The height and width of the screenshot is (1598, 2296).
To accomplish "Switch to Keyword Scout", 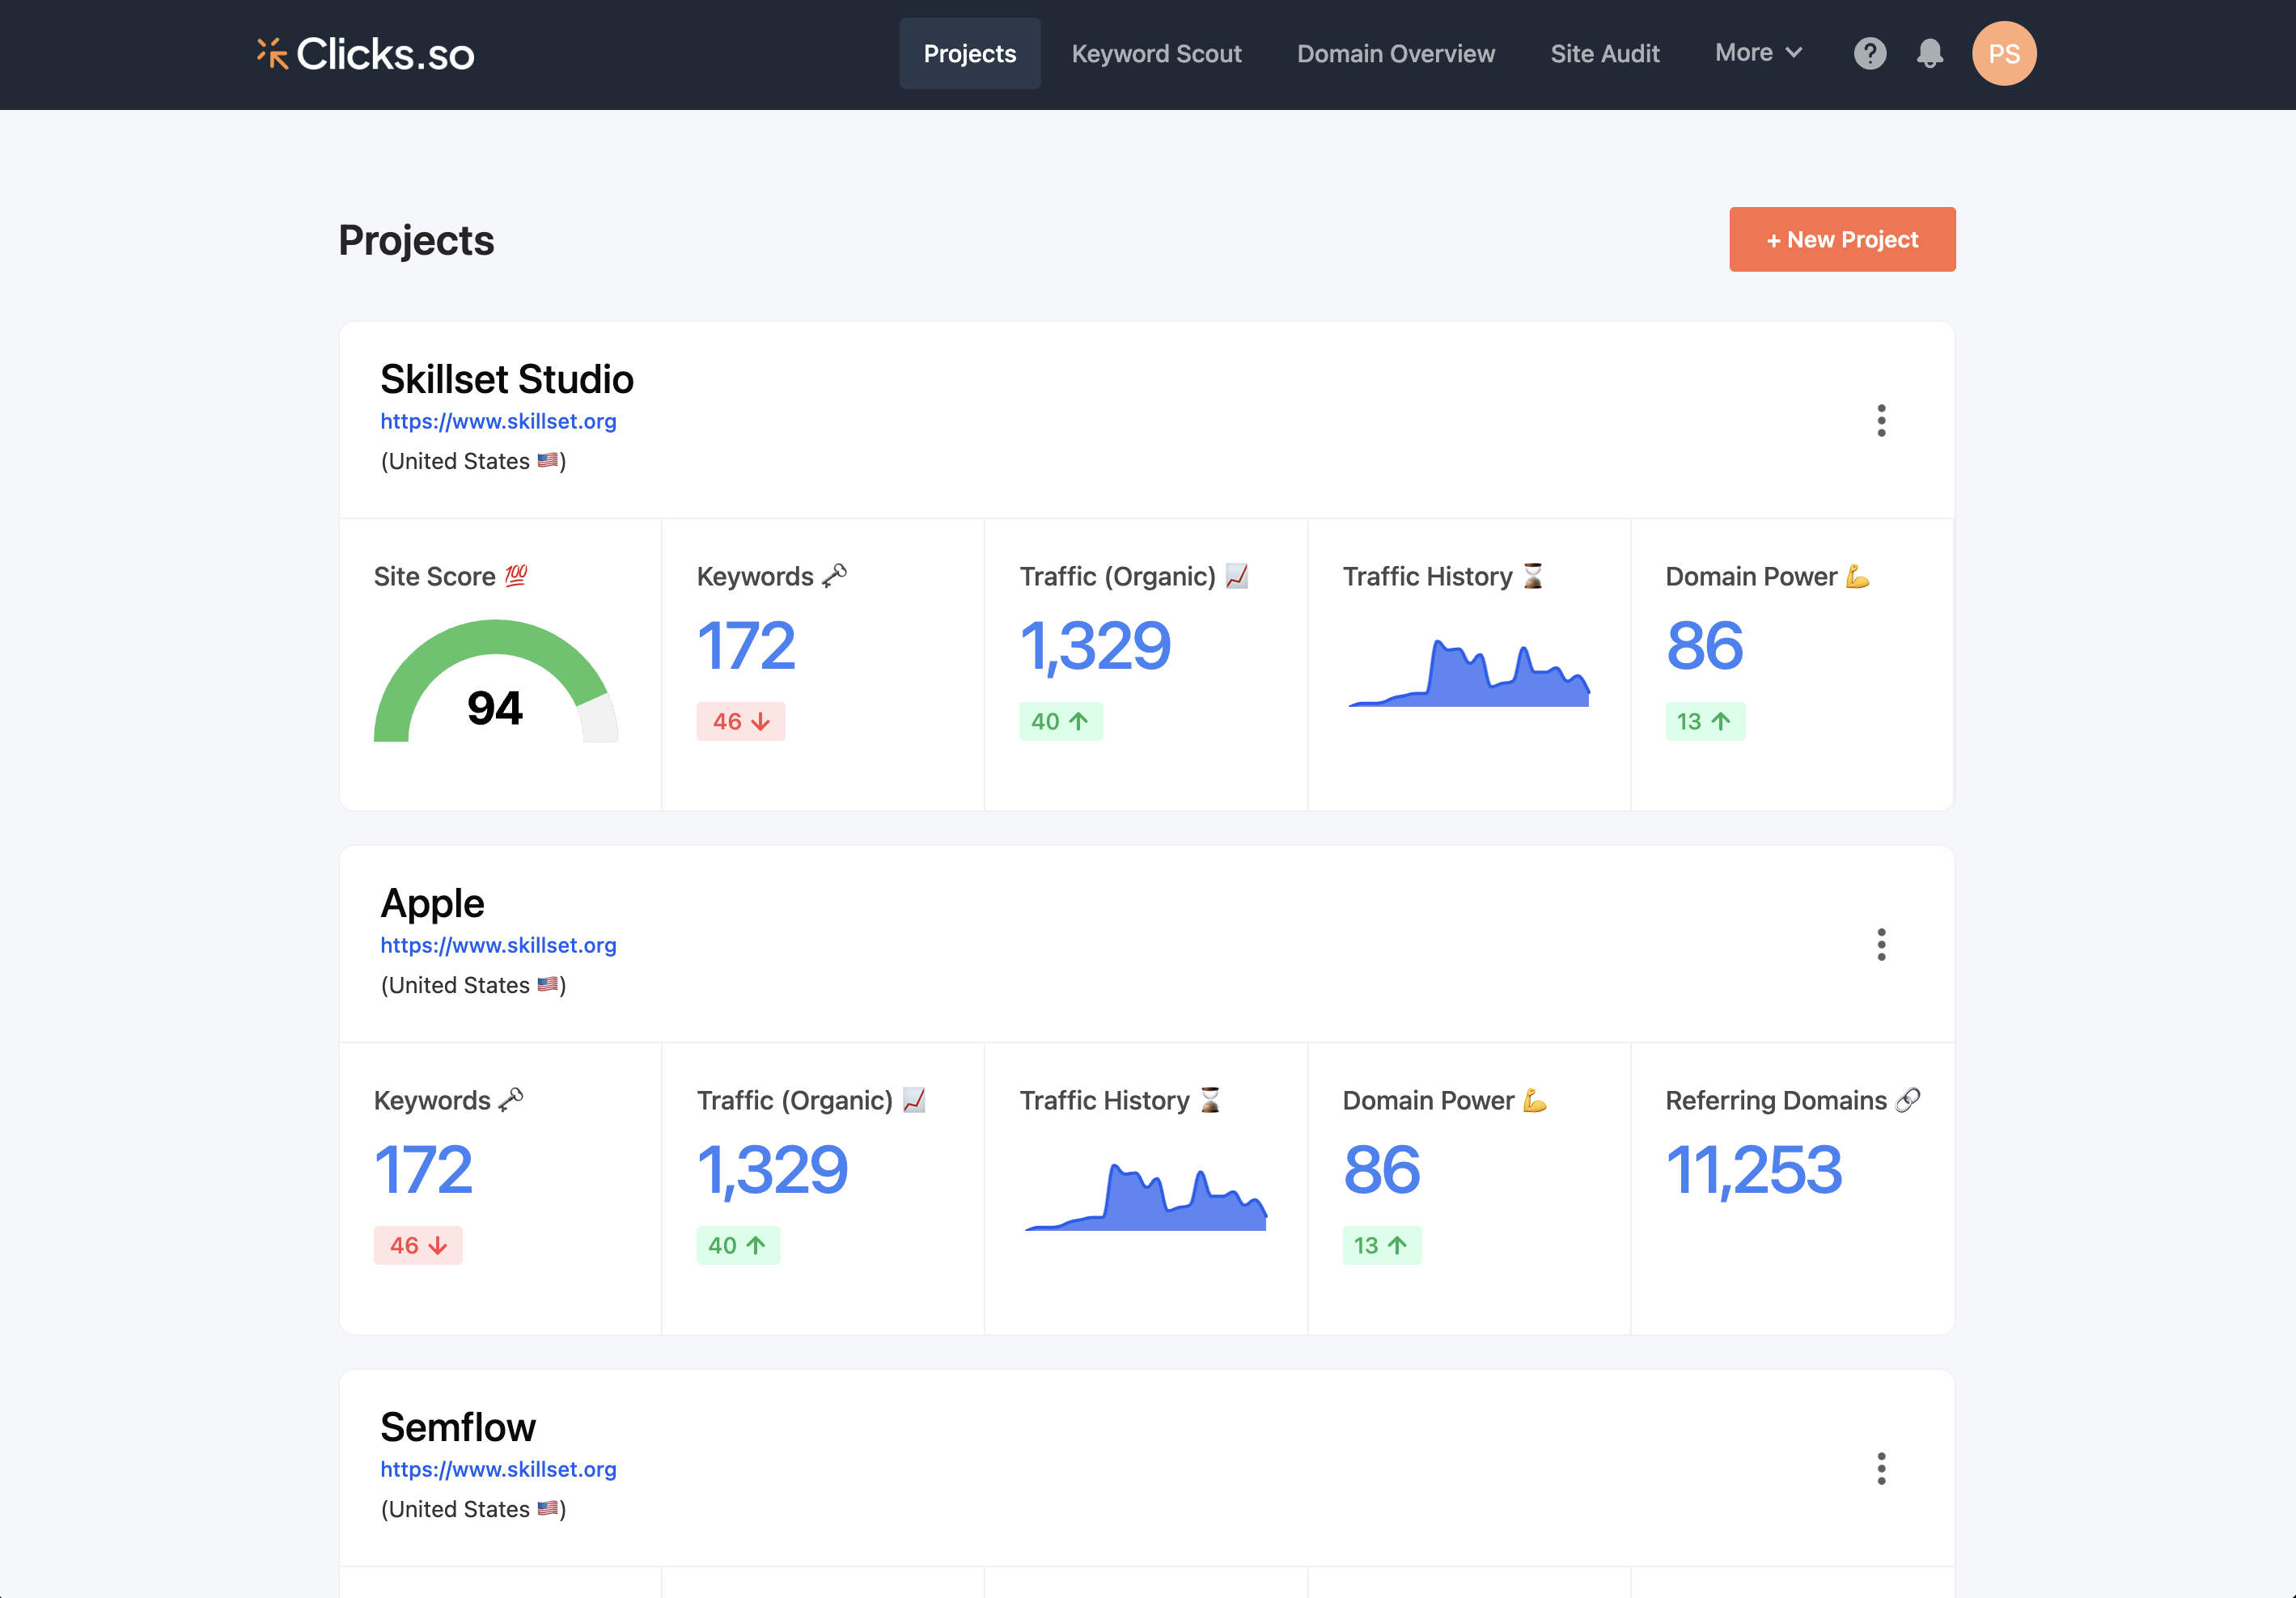I will (x=1156, y=54).
